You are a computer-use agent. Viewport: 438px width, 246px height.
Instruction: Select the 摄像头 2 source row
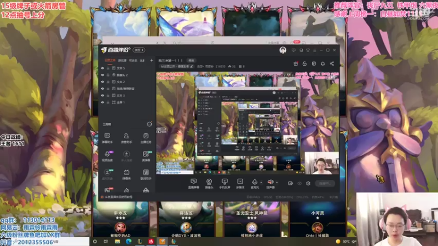click(127, 75)
